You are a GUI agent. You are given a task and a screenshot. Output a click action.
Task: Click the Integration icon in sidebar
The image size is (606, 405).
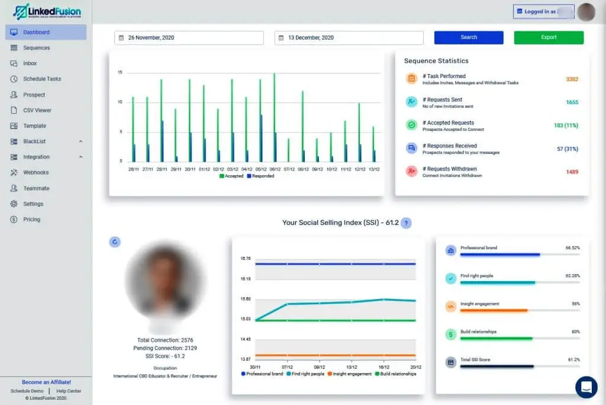pyautogui.click(x=14, y=157)
